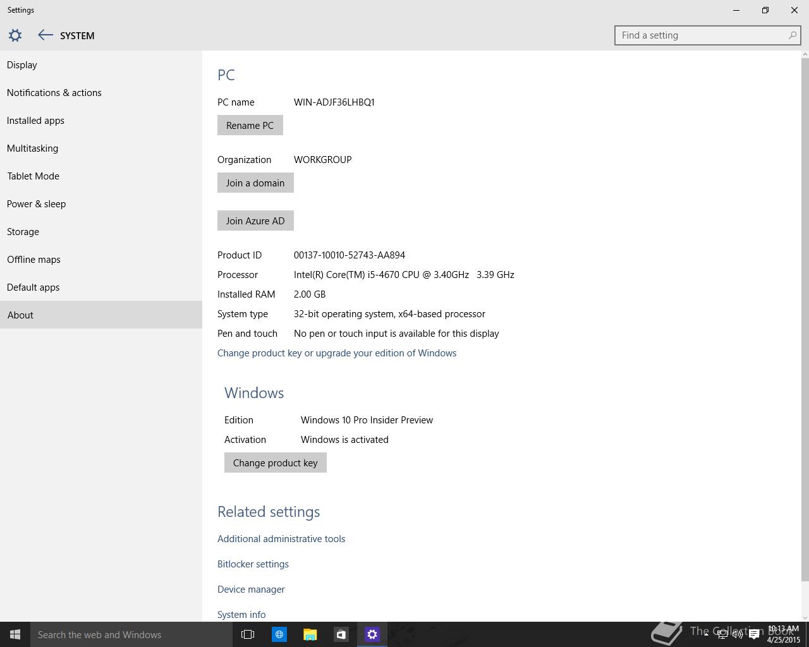Open File Explorer from taskbar
The width and height of the screenshot is (809, 647).
click(x=310, y=634)
